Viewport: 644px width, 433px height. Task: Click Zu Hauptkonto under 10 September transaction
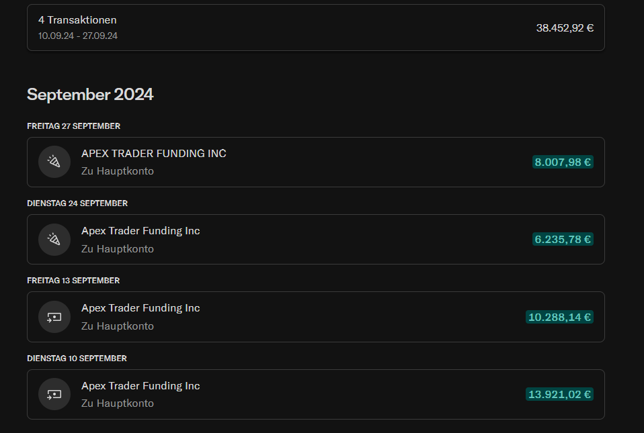click(118, 403)
